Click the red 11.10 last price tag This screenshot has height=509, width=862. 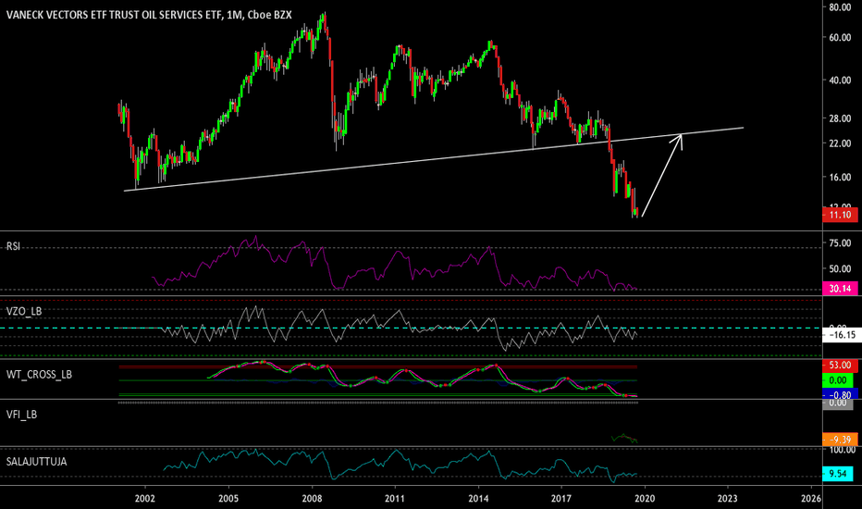tap(840, 215)
